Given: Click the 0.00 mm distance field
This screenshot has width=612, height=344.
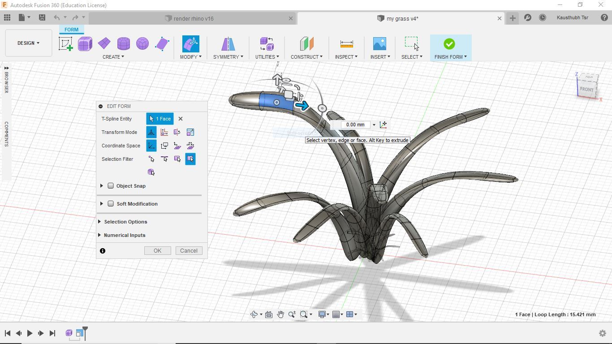Looking at the screenshot, I should tap(355, 125).
